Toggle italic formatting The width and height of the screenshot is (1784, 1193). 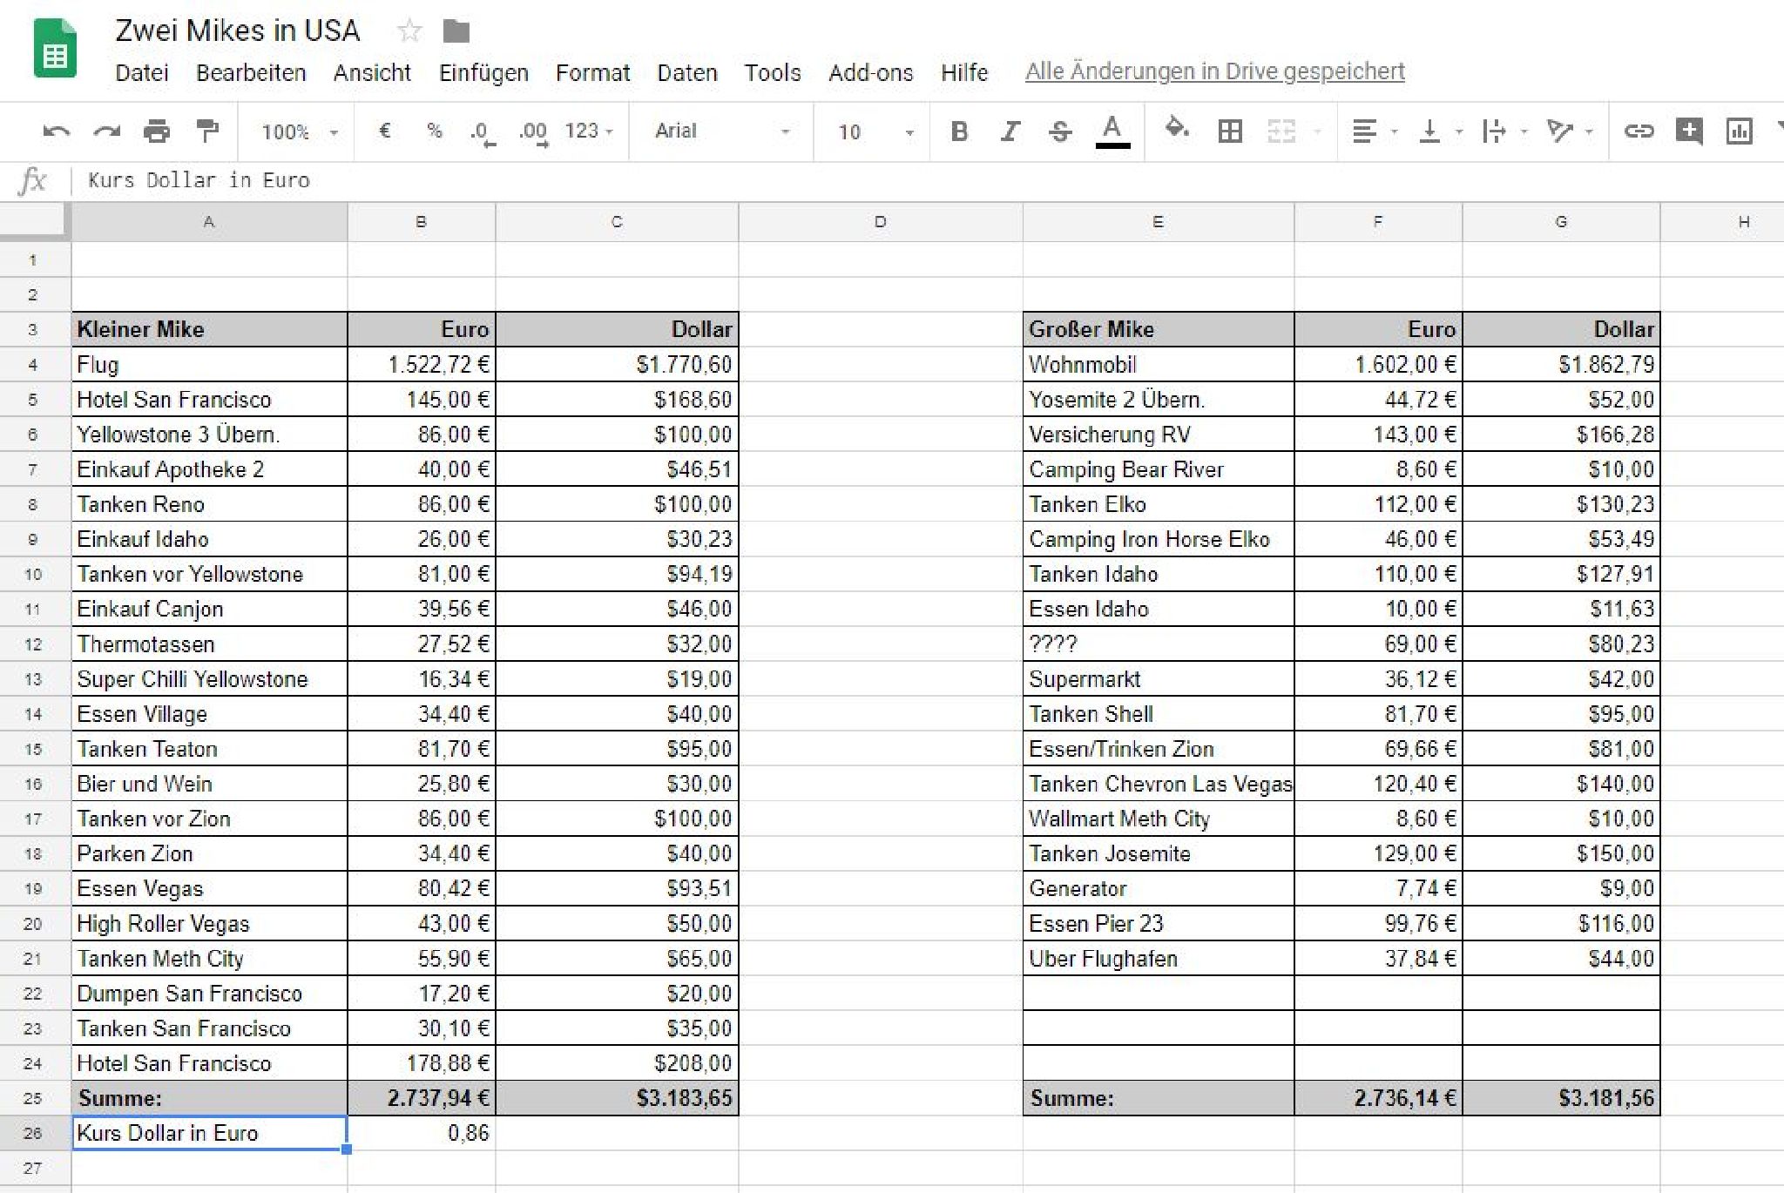pyautogui.click(x=1010, y=131)
